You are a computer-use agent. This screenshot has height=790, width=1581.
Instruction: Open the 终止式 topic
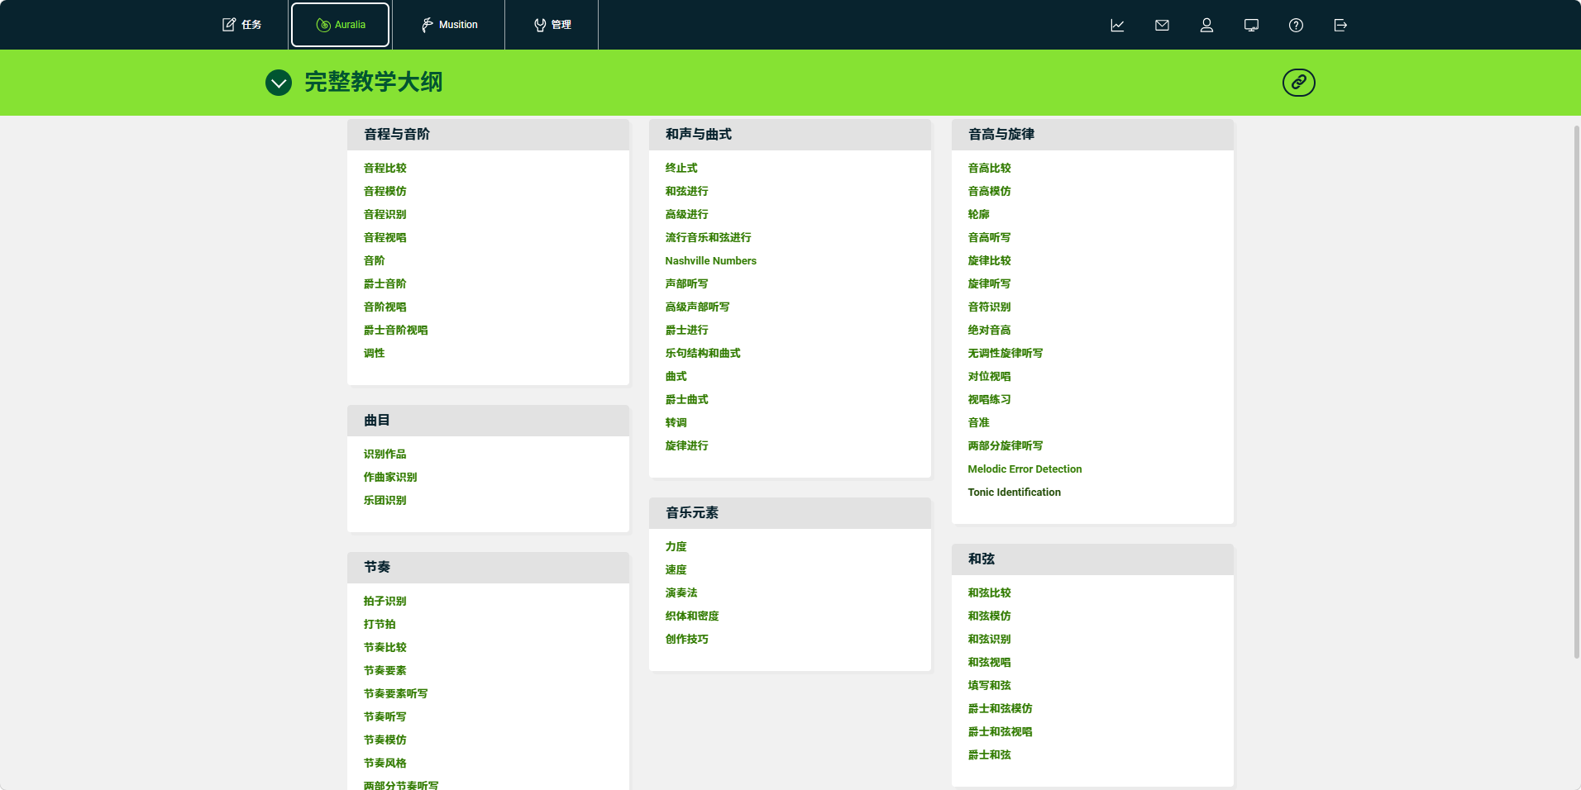tap(681, 168)
